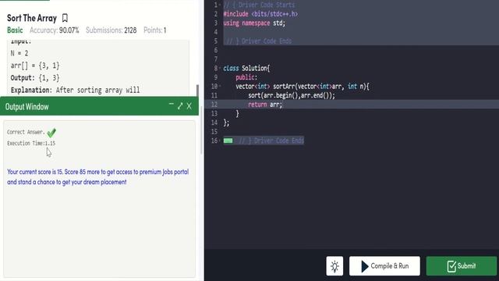Image resolution: width=499 pixels, height=281 pixels.
Task: Submit the solution
Action: tap(462, 266)
